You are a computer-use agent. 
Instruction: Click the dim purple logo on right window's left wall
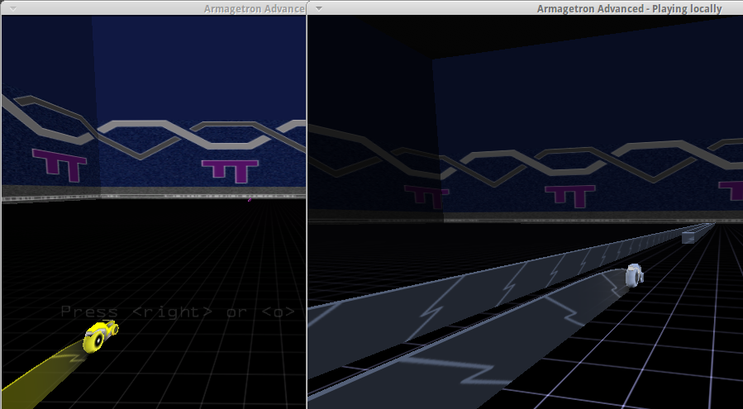(426, 197)
